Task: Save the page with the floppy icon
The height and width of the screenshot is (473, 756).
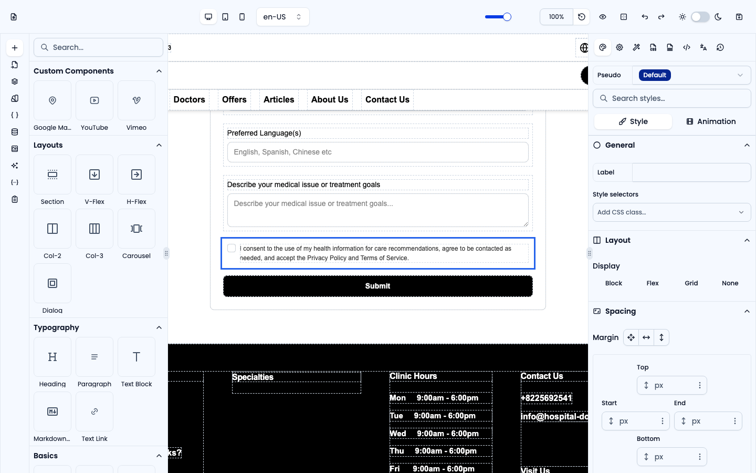Action: coord(739,17)
